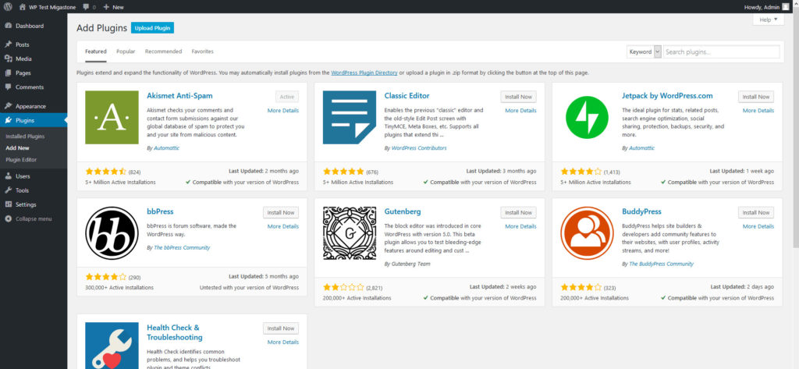
Task: Open the bbPress plugin title
Action: [x=160, y=211]
